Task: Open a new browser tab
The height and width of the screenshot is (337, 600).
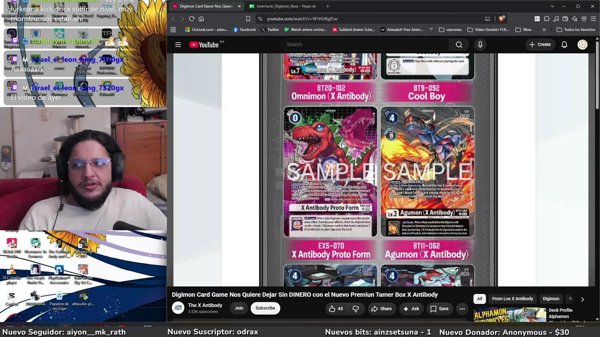Action: 328,6
